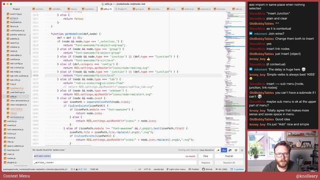320x180 pixels.
Task: Open the GitHub status bar panel
Action: click(x=207, y=169)
